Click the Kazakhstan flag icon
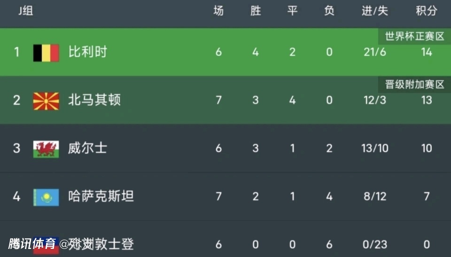This screenshot has width=451, height=257. click(46, 197)
